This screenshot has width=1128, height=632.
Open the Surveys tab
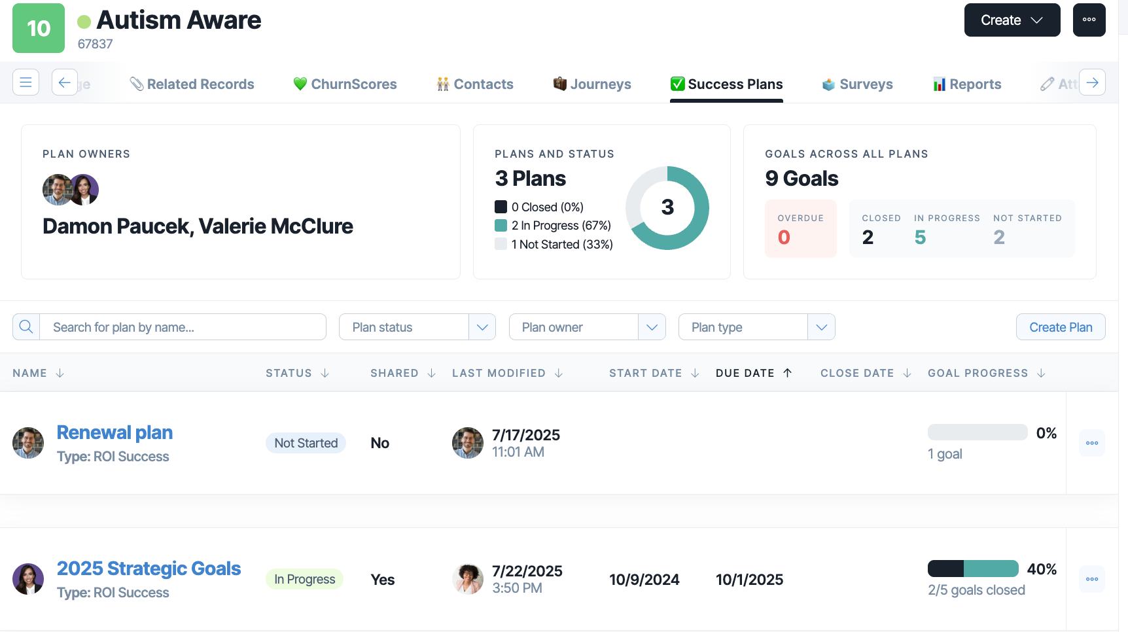point(857,84)
